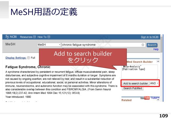Click the NCBI logo
Viewport: 171px width, 121px height.
(11, 37)
